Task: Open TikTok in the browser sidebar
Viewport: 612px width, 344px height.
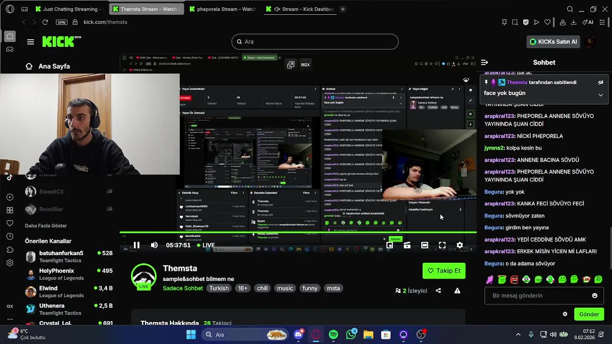Action: coord(10,177)
